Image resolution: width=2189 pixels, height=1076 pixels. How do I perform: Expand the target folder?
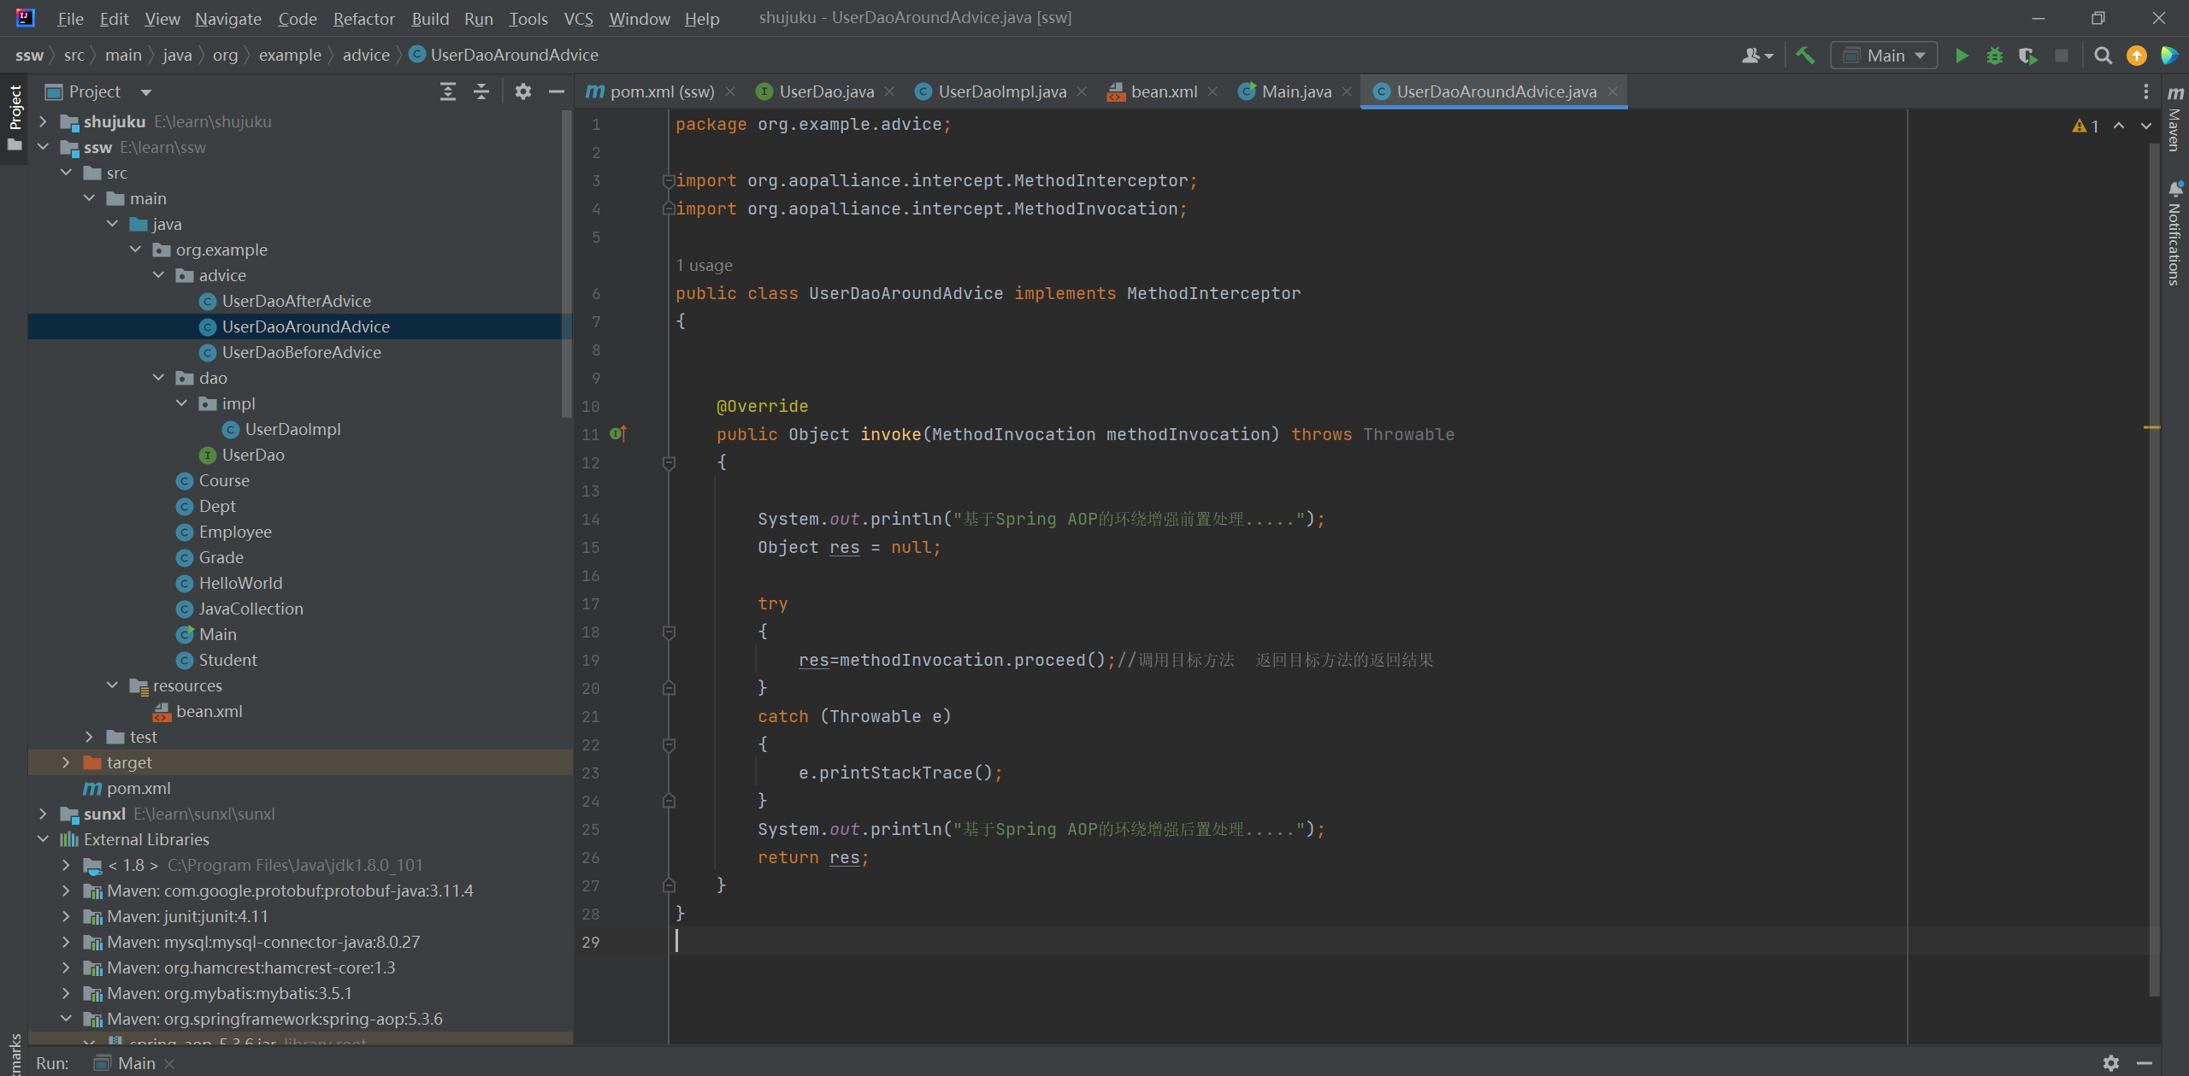coord(66,762)
